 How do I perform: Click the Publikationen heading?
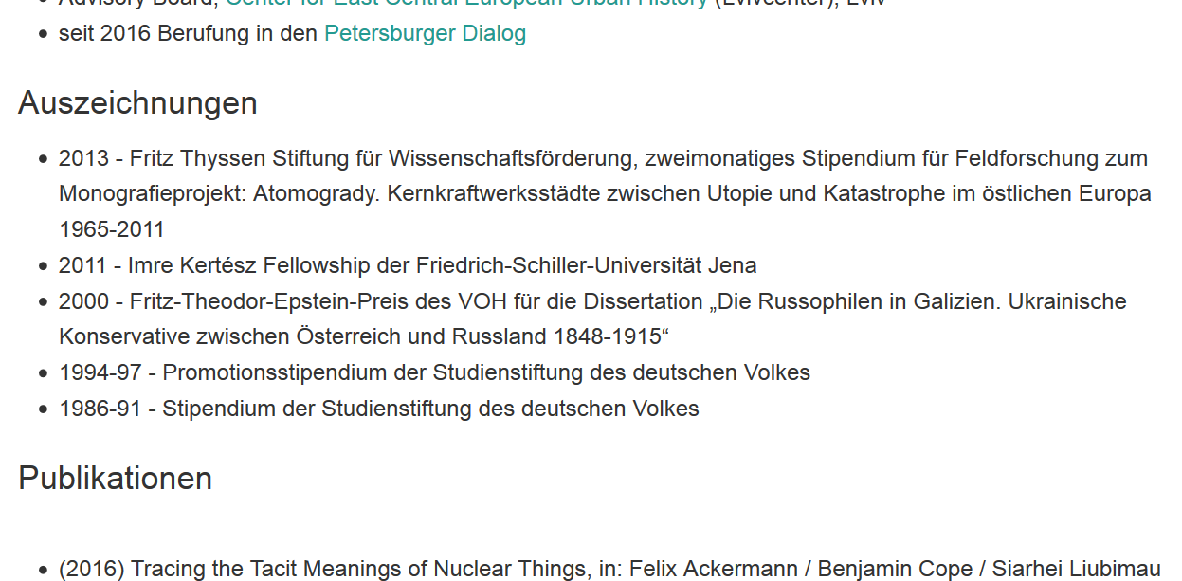(115, 478)
